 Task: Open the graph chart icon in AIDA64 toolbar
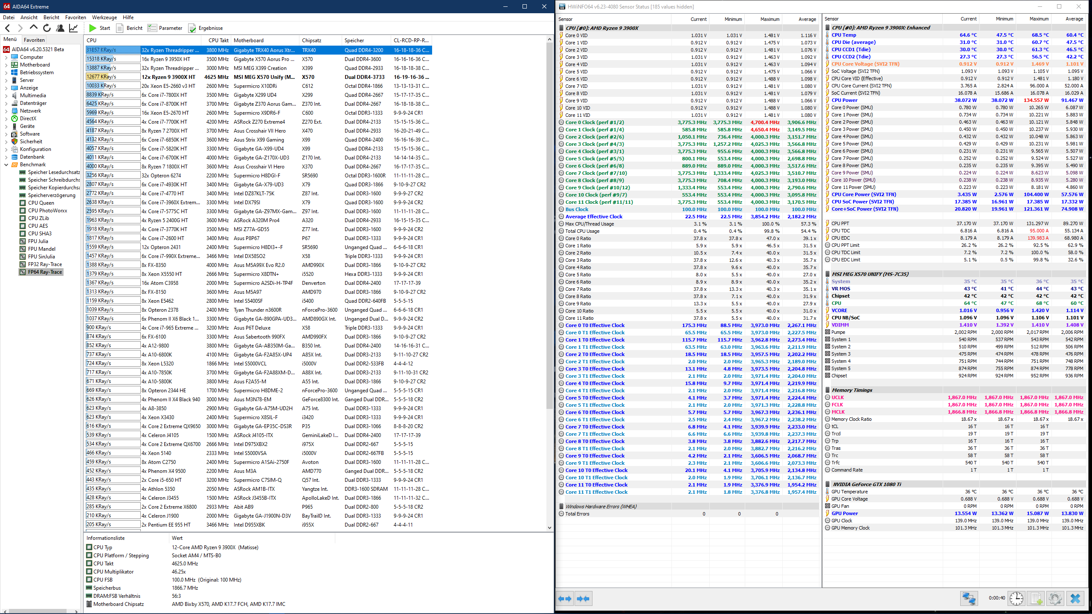[73, 28]
